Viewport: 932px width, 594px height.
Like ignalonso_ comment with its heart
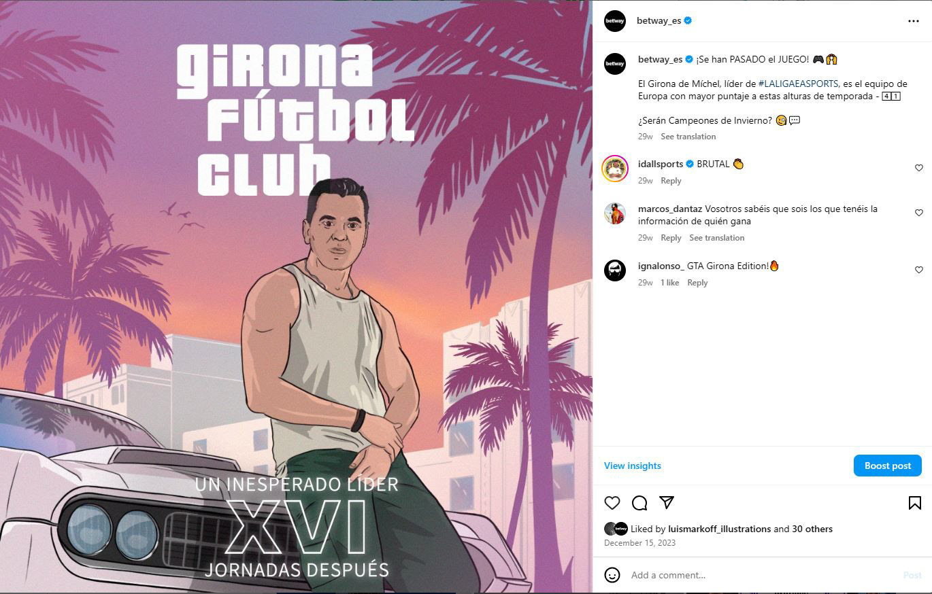[x=918, y=270]
